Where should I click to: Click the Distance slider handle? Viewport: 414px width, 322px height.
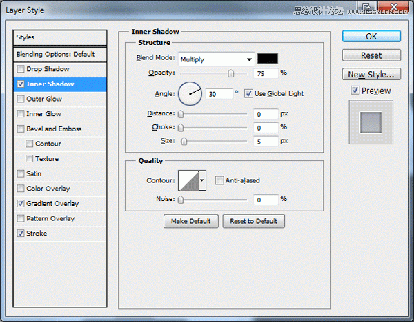click(x=181, y=114)
